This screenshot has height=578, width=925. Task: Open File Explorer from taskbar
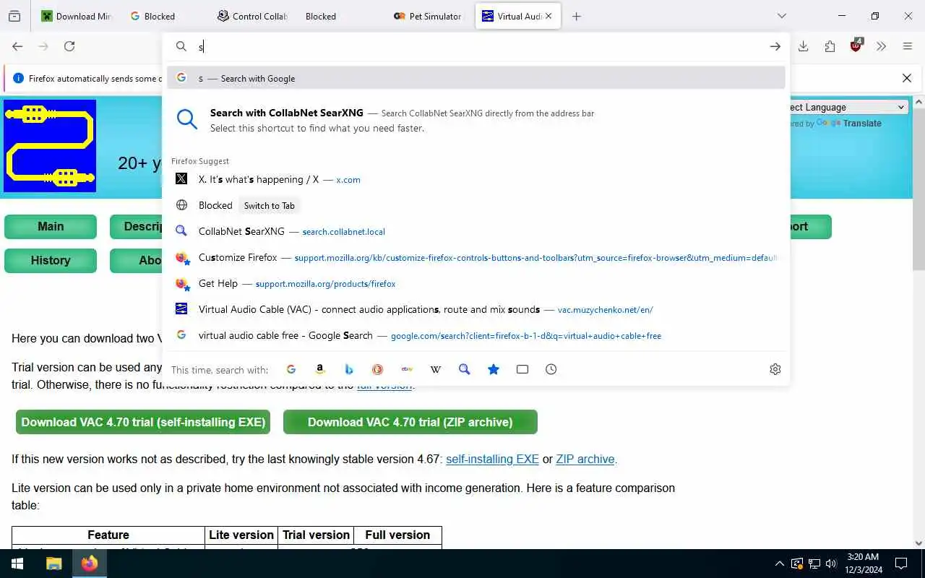point(53,564)
